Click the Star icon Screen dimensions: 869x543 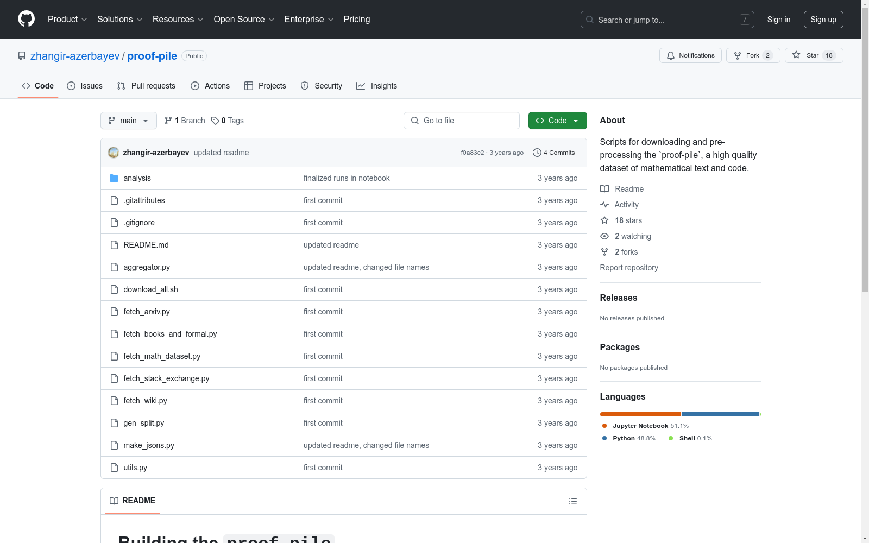pos(796,55)
